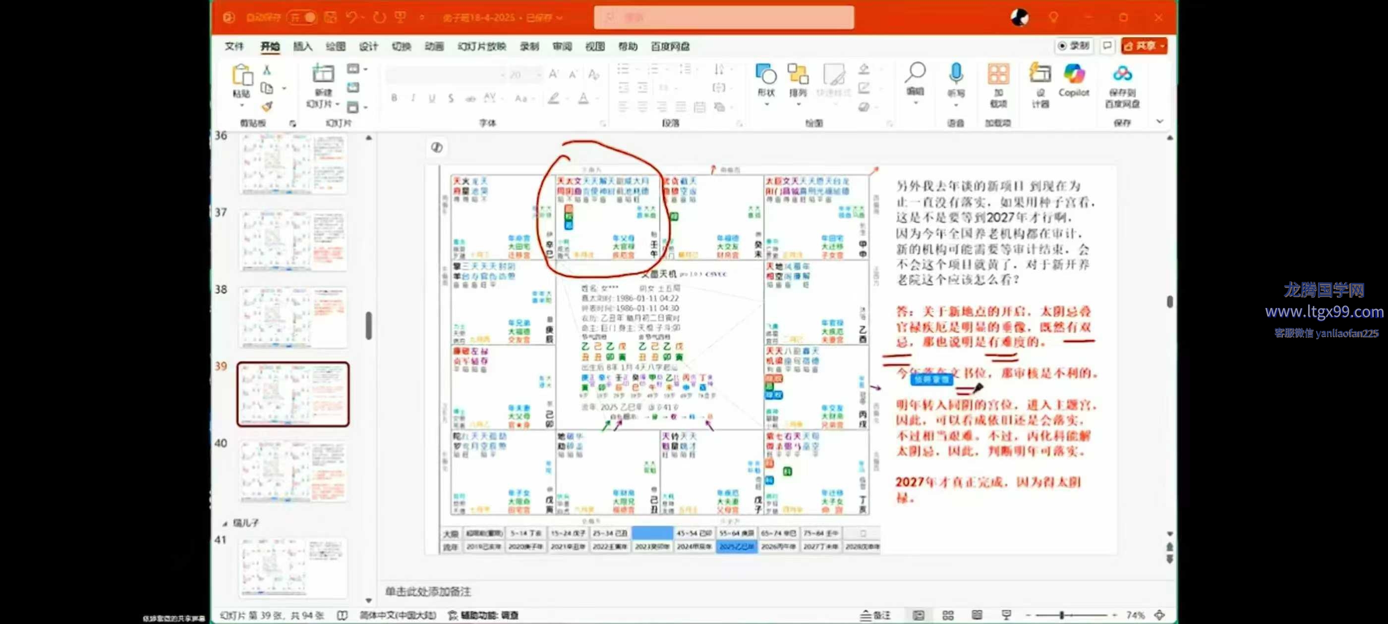Click the search box in title bar

(724, 17)
